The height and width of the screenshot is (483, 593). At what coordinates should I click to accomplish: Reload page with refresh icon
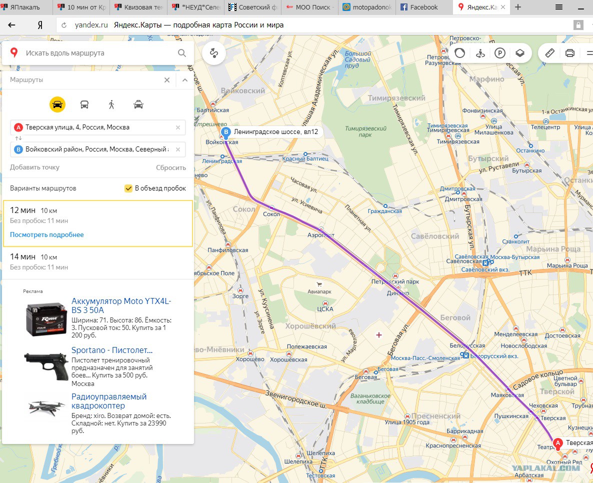click(x=64, y=25)
